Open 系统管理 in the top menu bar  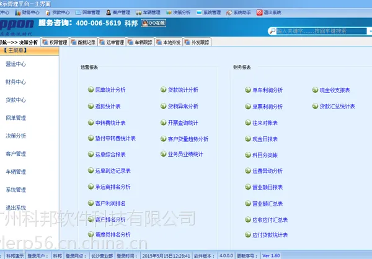tap(208, 12)
